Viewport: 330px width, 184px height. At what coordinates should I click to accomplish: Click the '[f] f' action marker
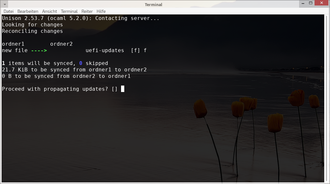[x=139, y=51]
